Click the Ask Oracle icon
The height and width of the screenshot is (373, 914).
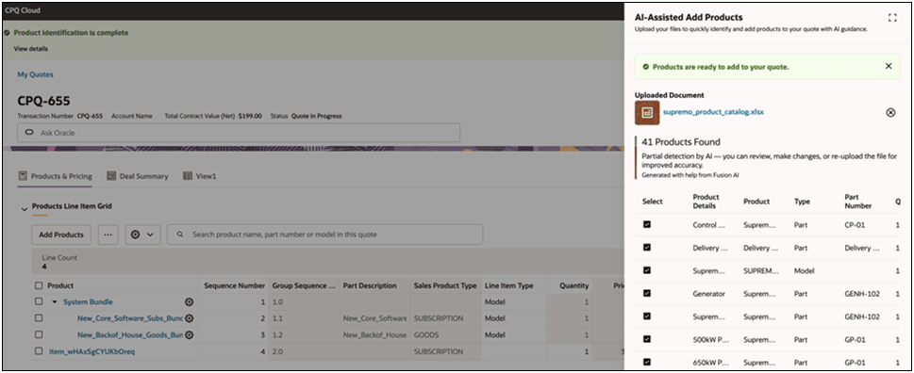(29, 133)
